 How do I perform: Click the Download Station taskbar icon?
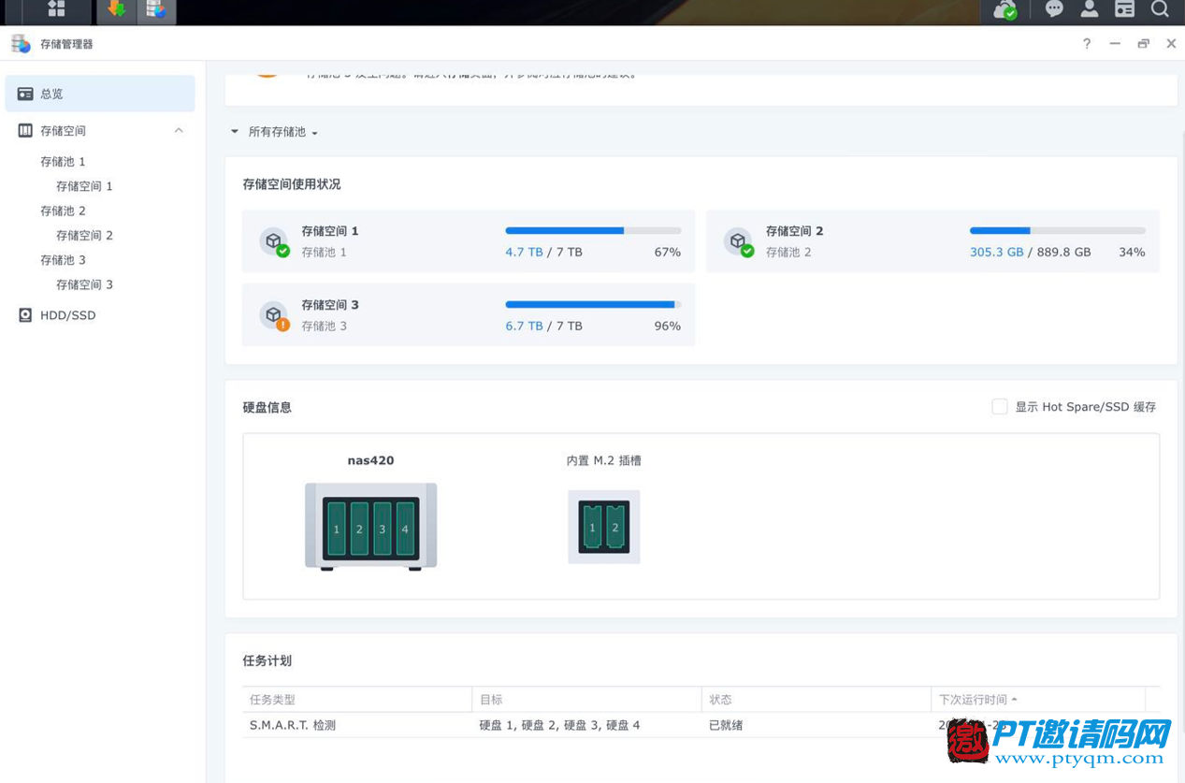point(116,9)
